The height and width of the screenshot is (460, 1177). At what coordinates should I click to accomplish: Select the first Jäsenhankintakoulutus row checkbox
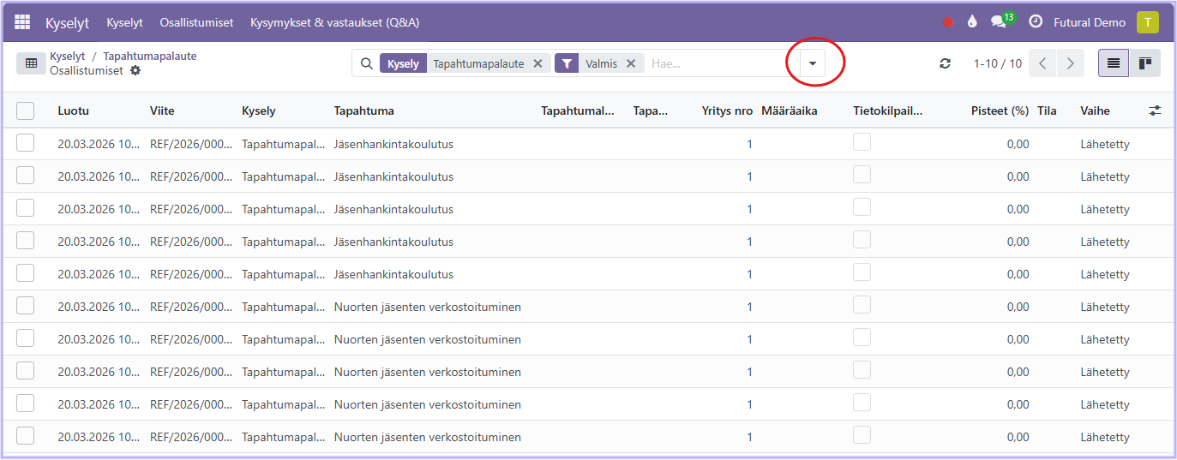(x=26, y=144)
